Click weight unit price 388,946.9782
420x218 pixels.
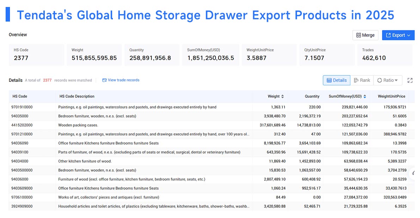(x=395, y=134)
